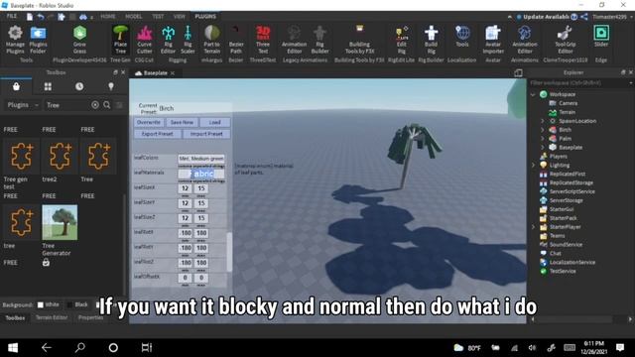Open the Tool Grip Editor

tap(565, 40)
